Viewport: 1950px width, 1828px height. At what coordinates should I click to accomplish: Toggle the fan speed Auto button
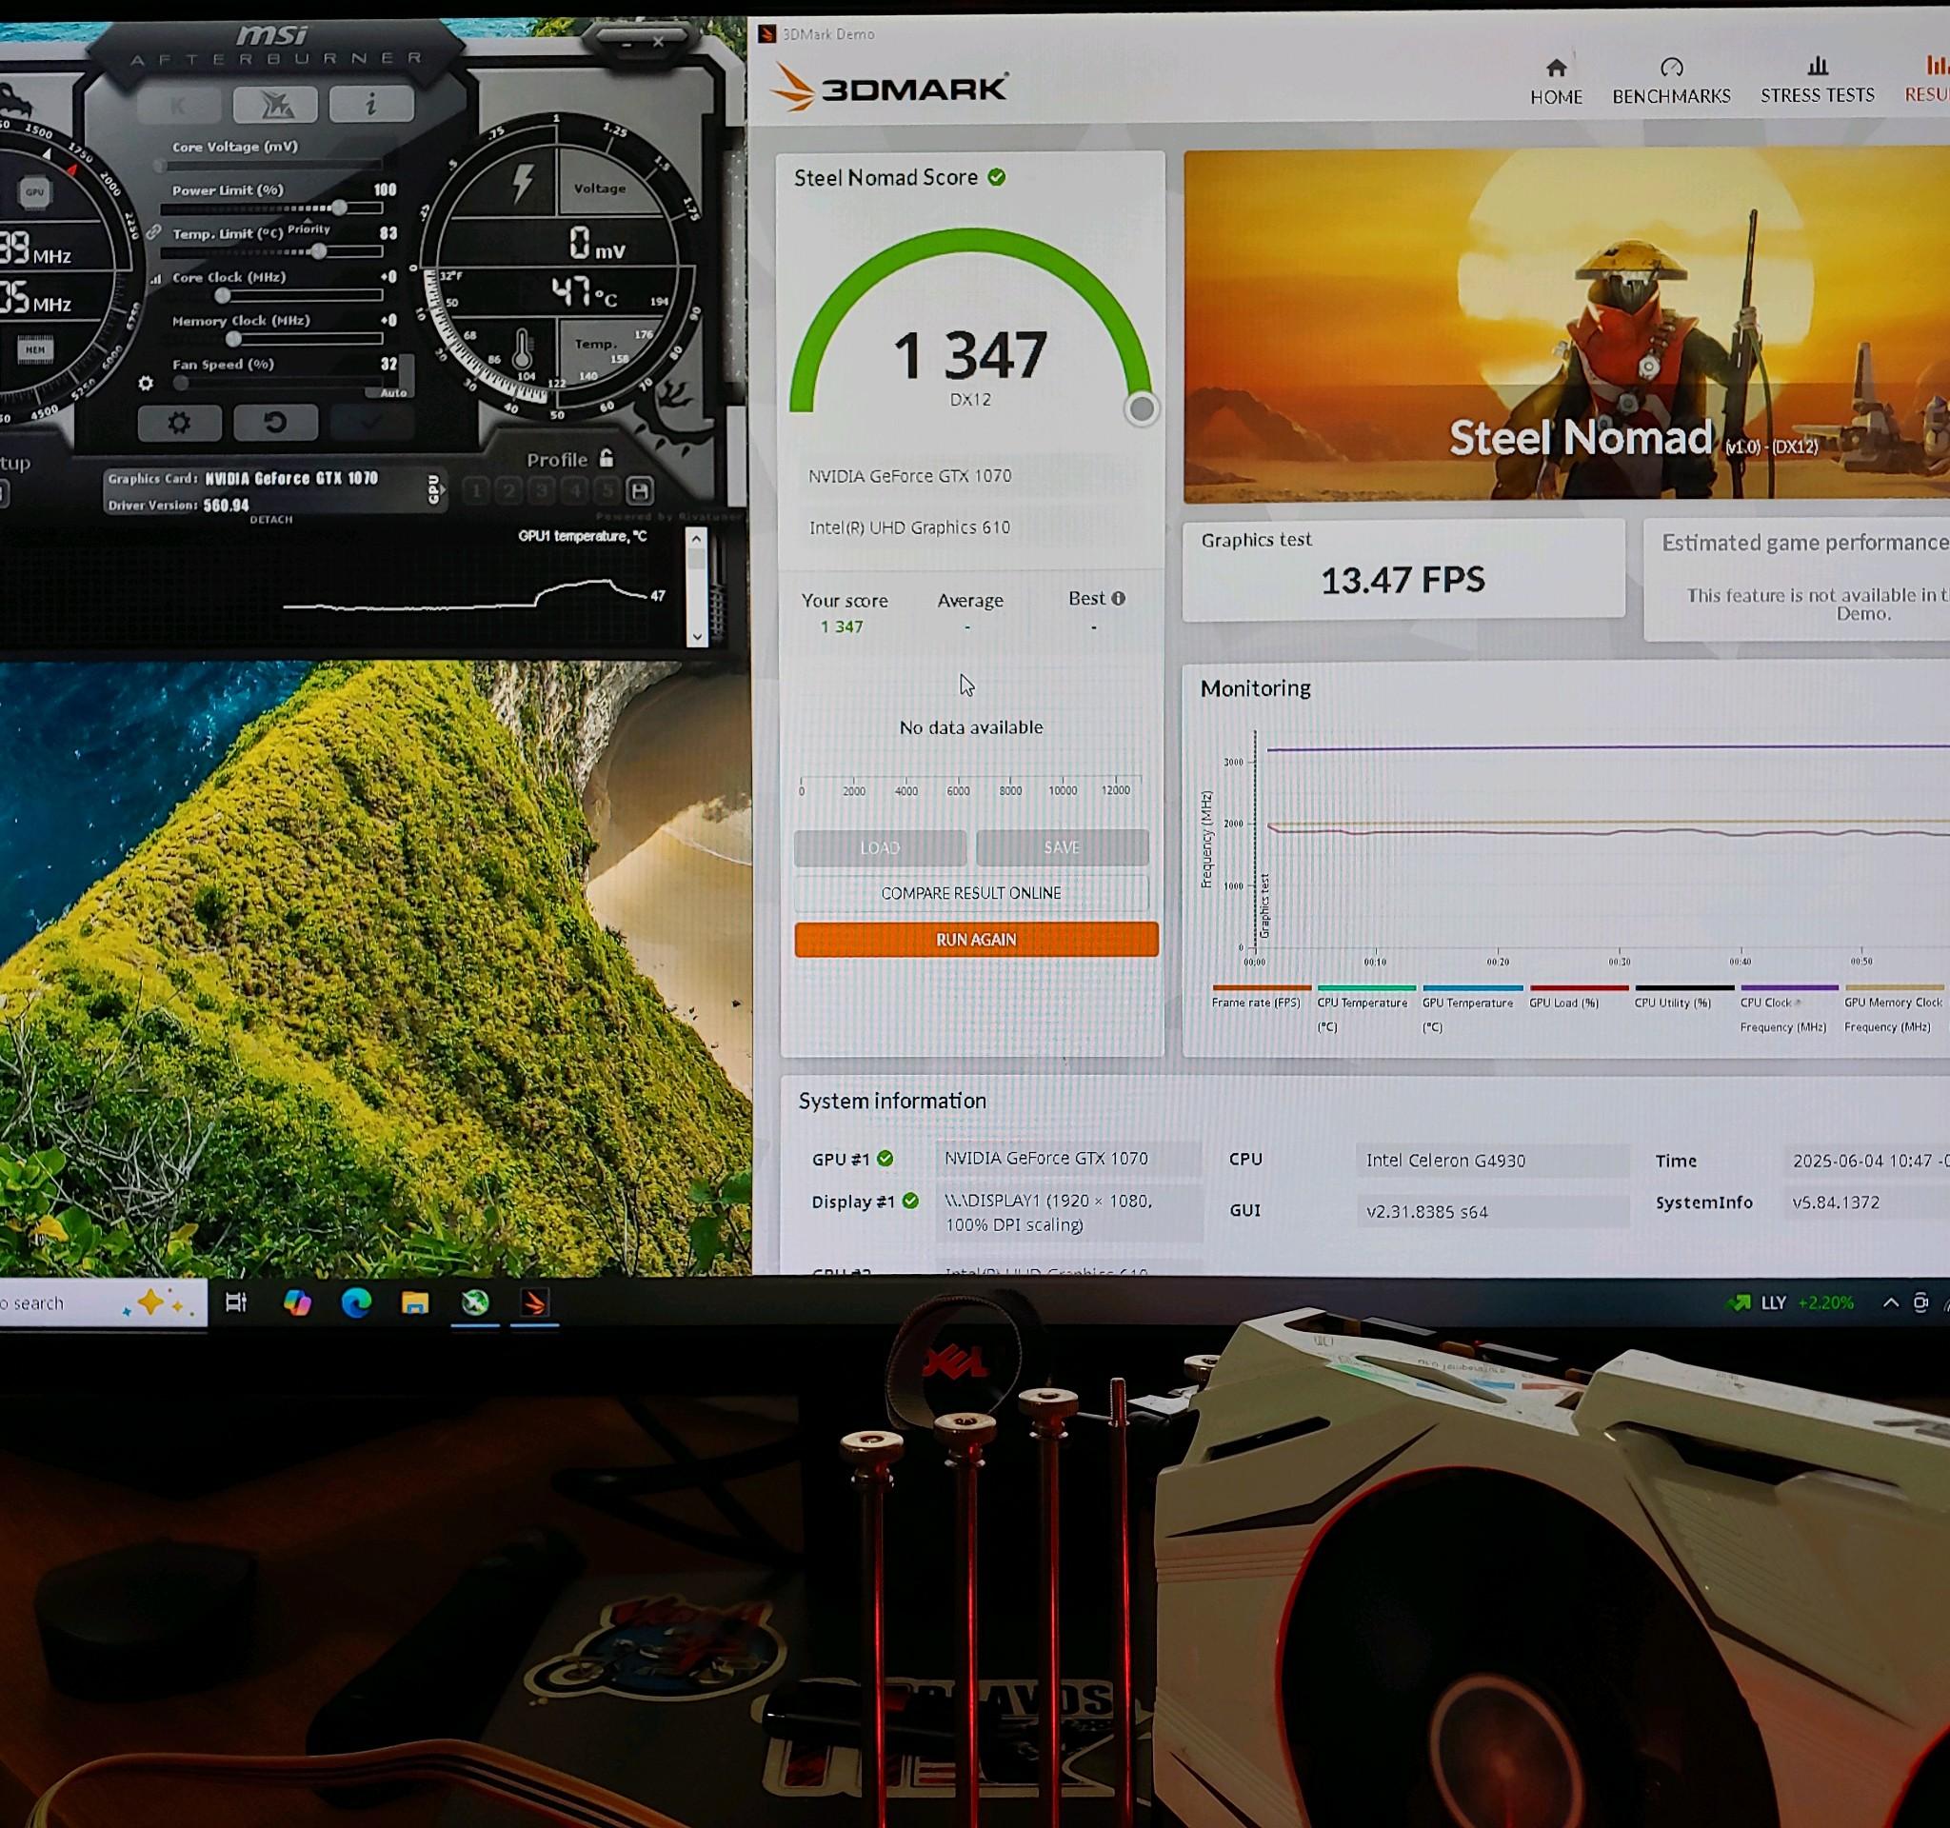(x=393, y=392)
